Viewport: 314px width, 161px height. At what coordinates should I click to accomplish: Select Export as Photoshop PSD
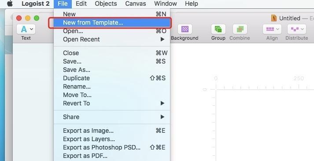tap(112, 148)
